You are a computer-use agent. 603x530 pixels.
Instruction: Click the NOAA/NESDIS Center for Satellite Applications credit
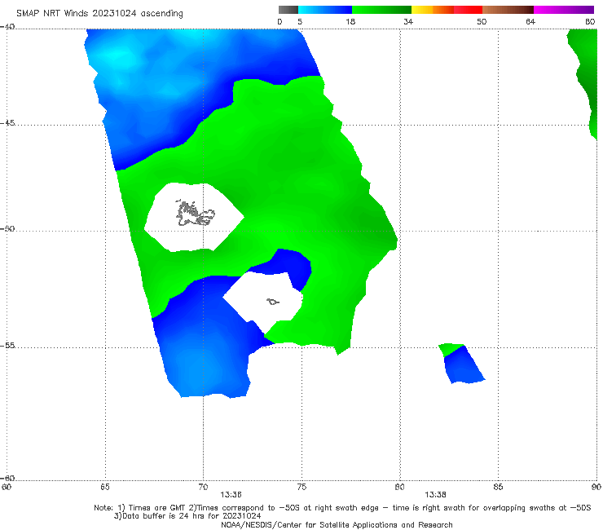337,524
